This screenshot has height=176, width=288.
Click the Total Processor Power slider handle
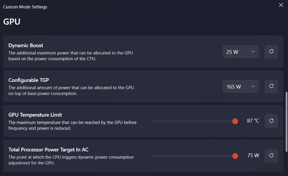235,156
